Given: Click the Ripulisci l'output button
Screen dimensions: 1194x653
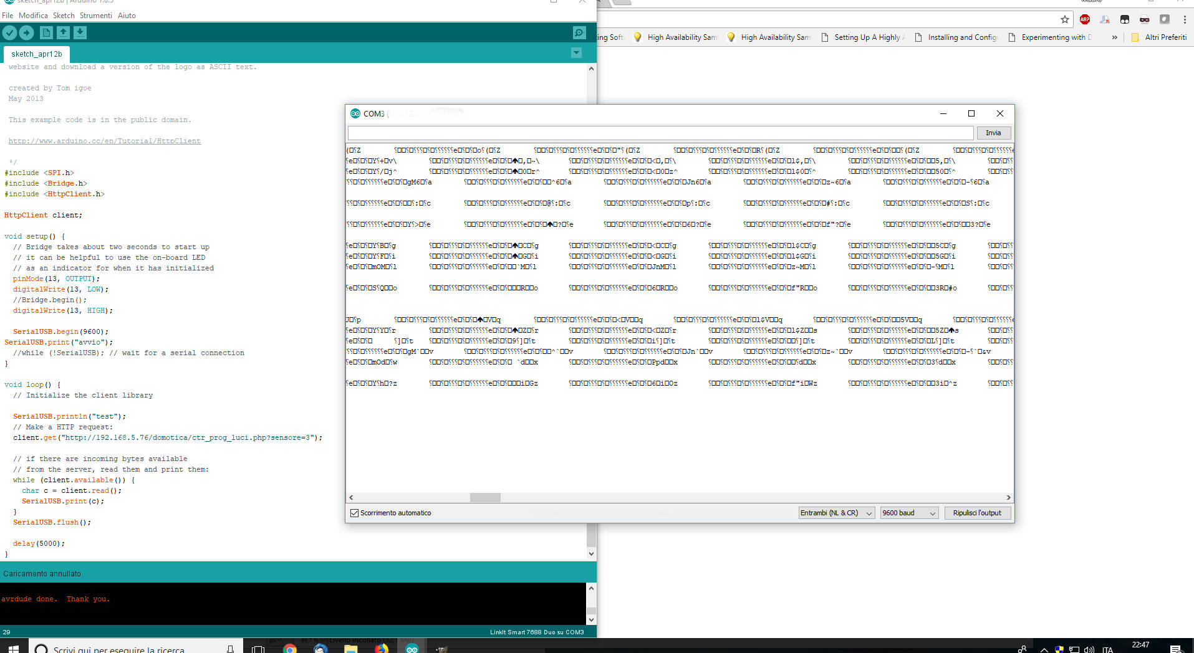Looking at the screenshot, I should (x=977, y=513).
